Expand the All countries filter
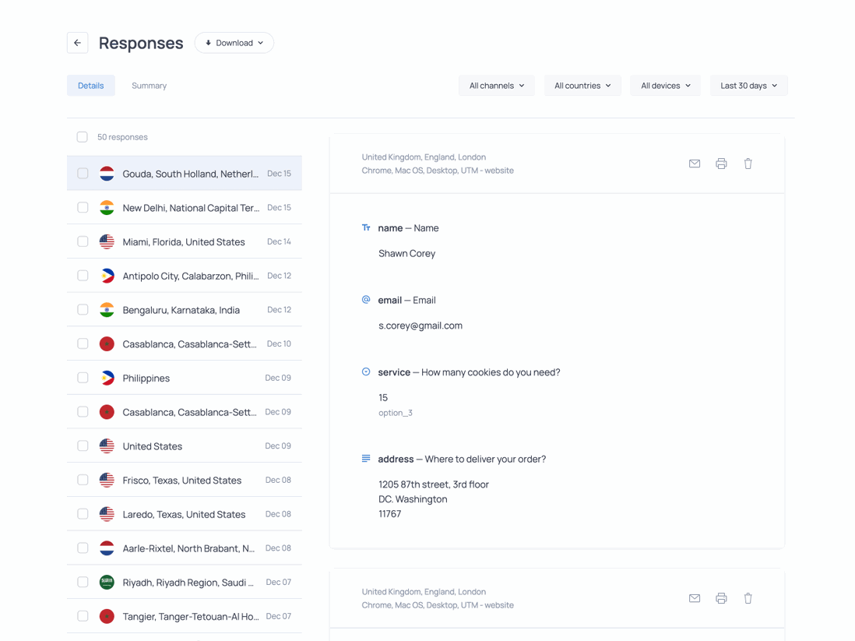855x641 pixels. 582,85
